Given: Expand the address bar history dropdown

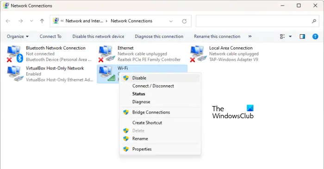Looking at the screenshot, I should (x=171, y=21).
